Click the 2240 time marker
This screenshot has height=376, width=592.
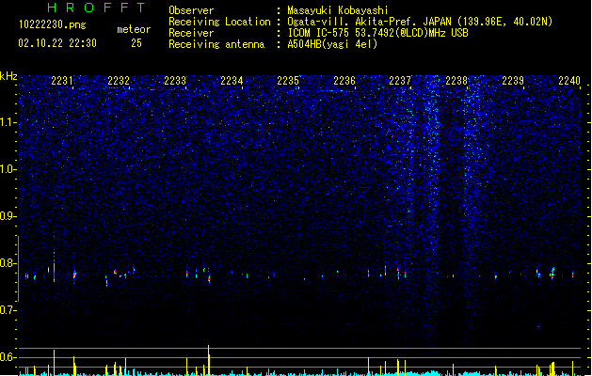tap(569, 81)
